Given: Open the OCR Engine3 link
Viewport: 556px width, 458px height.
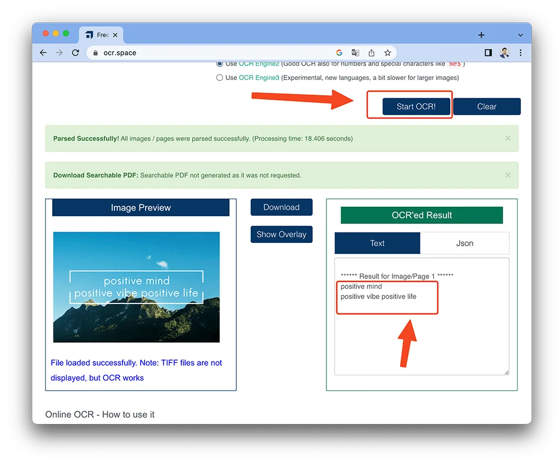Looking at the screenshot, I should pos(259,78).
